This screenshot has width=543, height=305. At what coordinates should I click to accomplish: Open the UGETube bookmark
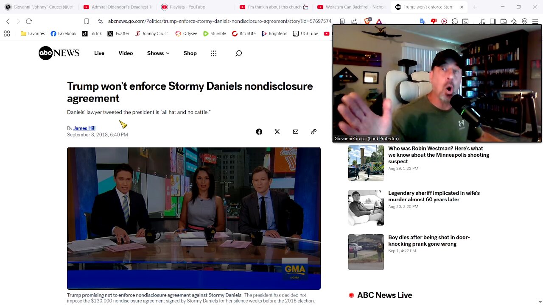[305, 33]
